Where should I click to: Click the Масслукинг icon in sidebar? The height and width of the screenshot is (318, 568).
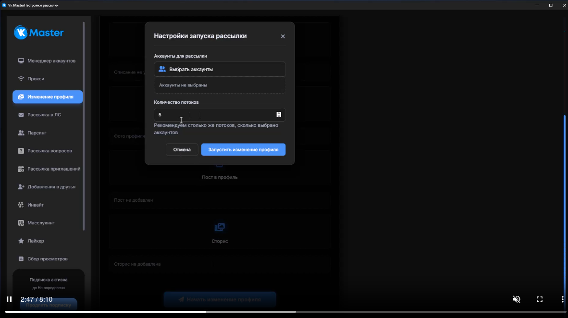21,223
